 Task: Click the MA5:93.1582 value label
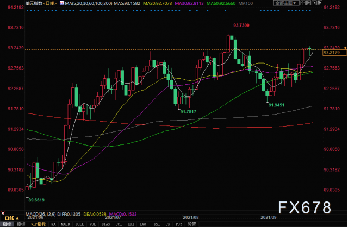pos(127,3)
